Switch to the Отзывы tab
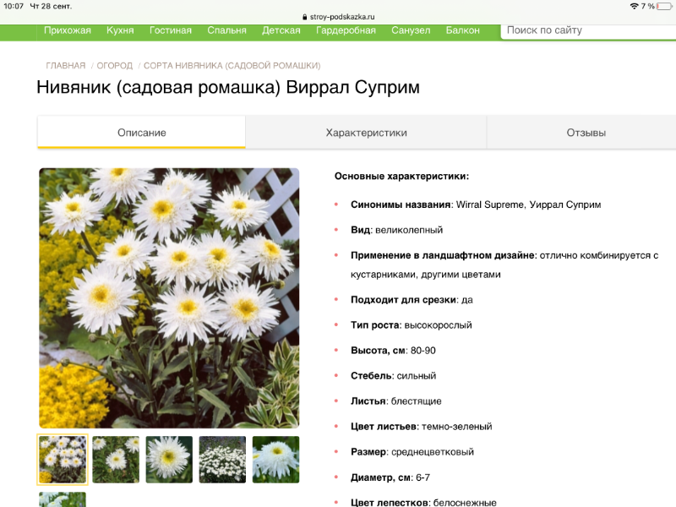This screenshot has height=507, width=676. (x=586, y=133)
